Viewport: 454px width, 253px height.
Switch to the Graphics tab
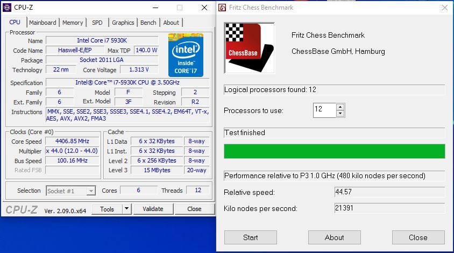123,23
